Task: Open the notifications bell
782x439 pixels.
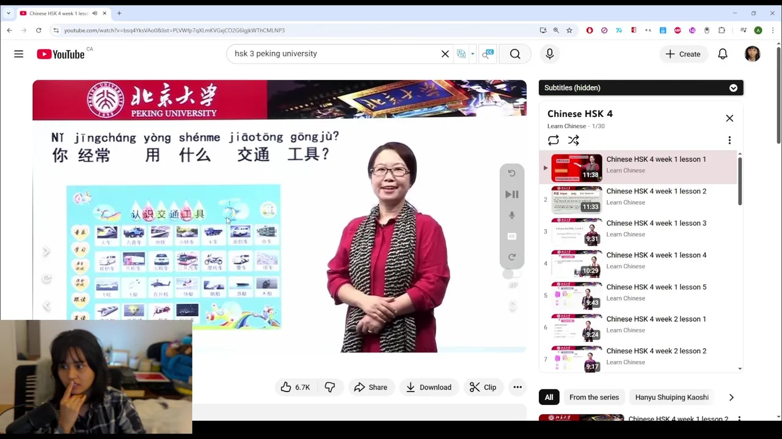Action: (723, 54)
